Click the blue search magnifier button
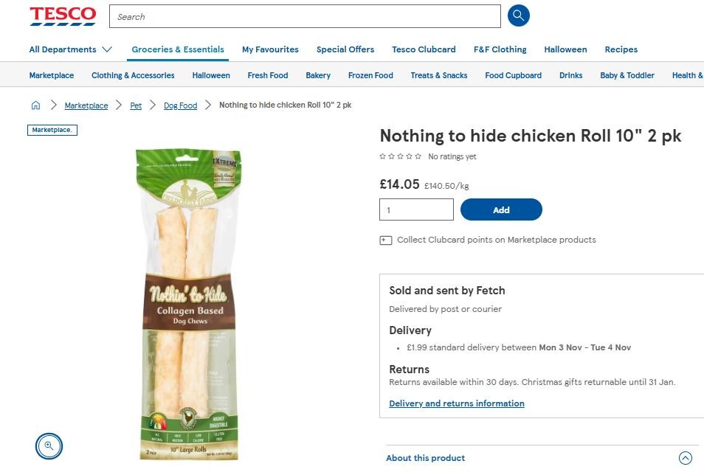Screen dimensions: 704x475 pyautogui.click(x=519, y=15)
